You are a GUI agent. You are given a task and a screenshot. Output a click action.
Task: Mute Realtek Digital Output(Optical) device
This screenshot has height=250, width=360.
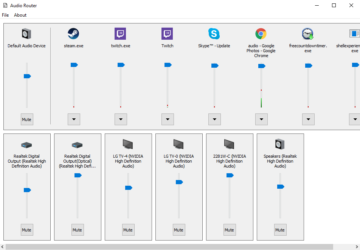pos(78,230)
